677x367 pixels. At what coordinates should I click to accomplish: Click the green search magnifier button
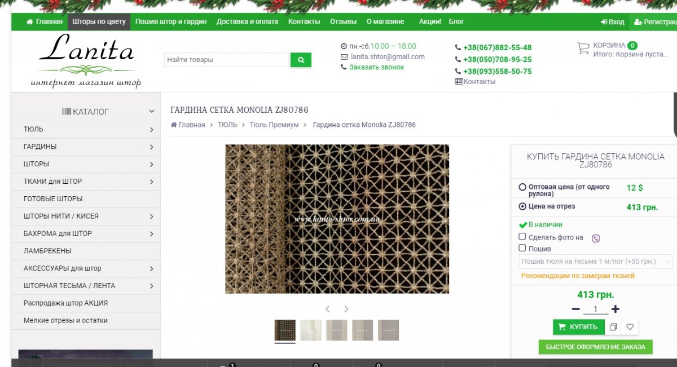click(301, 60)
